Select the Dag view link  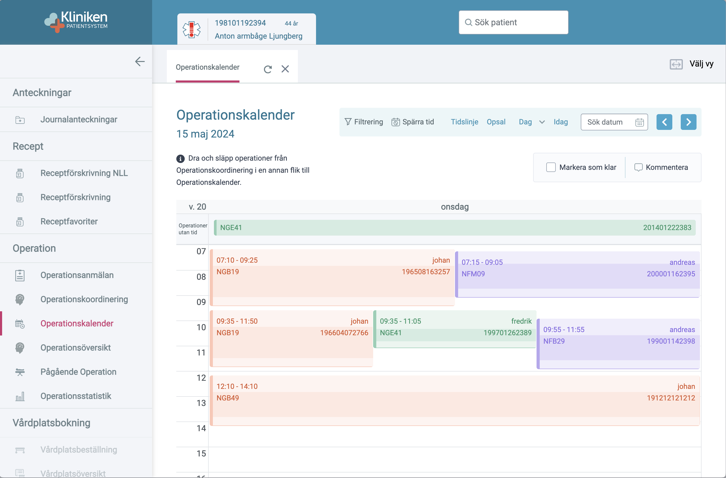click(525, 122)
